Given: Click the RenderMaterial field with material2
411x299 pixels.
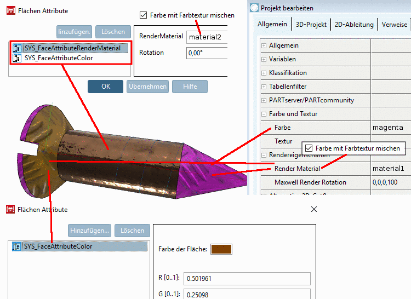Looking at the screenshot, I should tap(207, 37).
